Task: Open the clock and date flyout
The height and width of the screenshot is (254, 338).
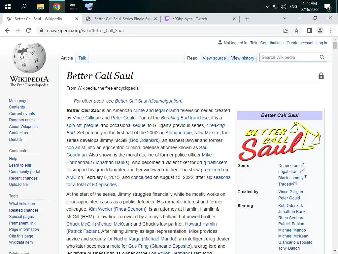Action: [310, 7]
